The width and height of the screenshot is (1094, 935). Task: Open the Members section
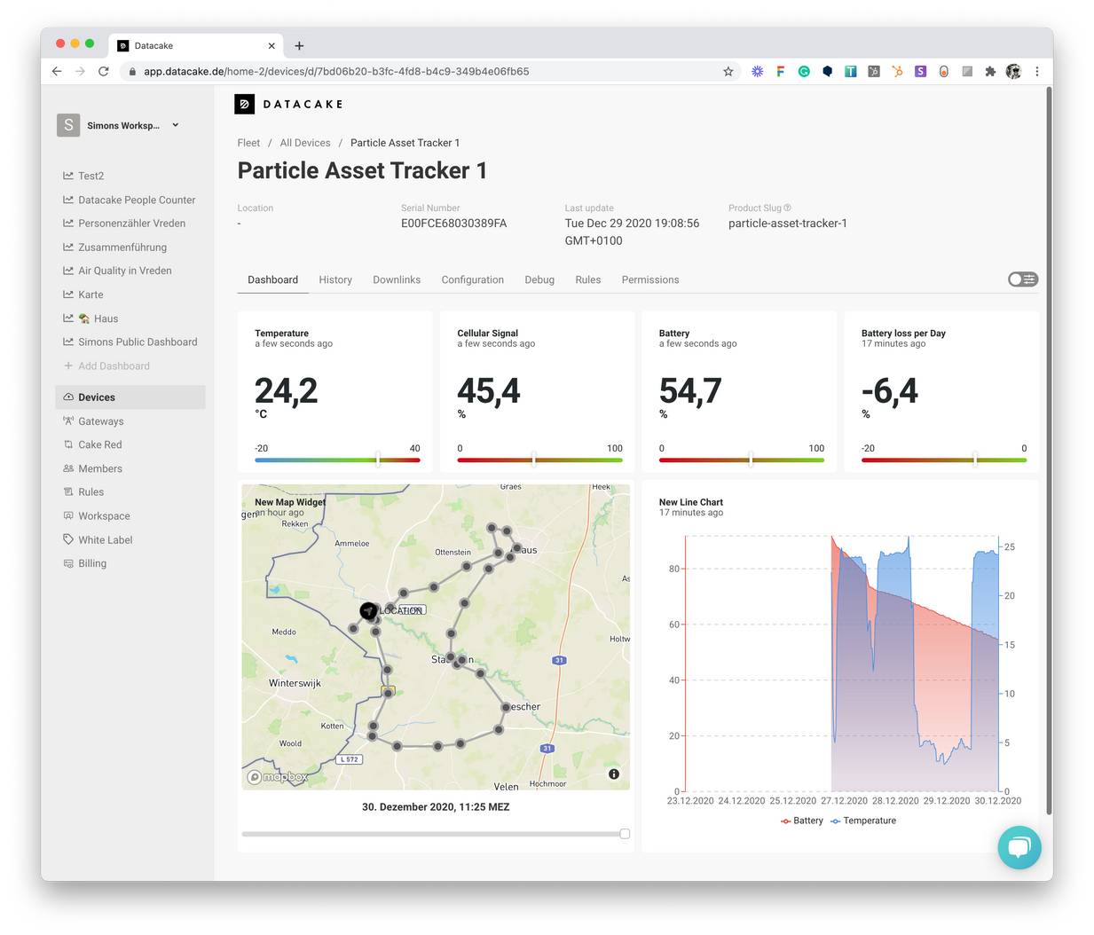[x=98, y=468]
